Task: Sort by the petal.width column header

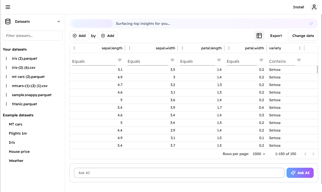Action: 254,48
